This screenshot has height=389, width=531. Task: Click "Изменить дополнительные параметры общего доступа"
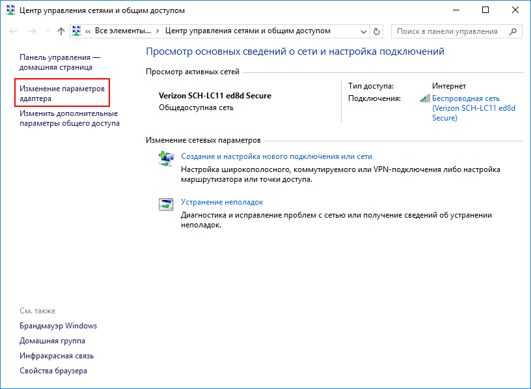(x=69, y=118)
